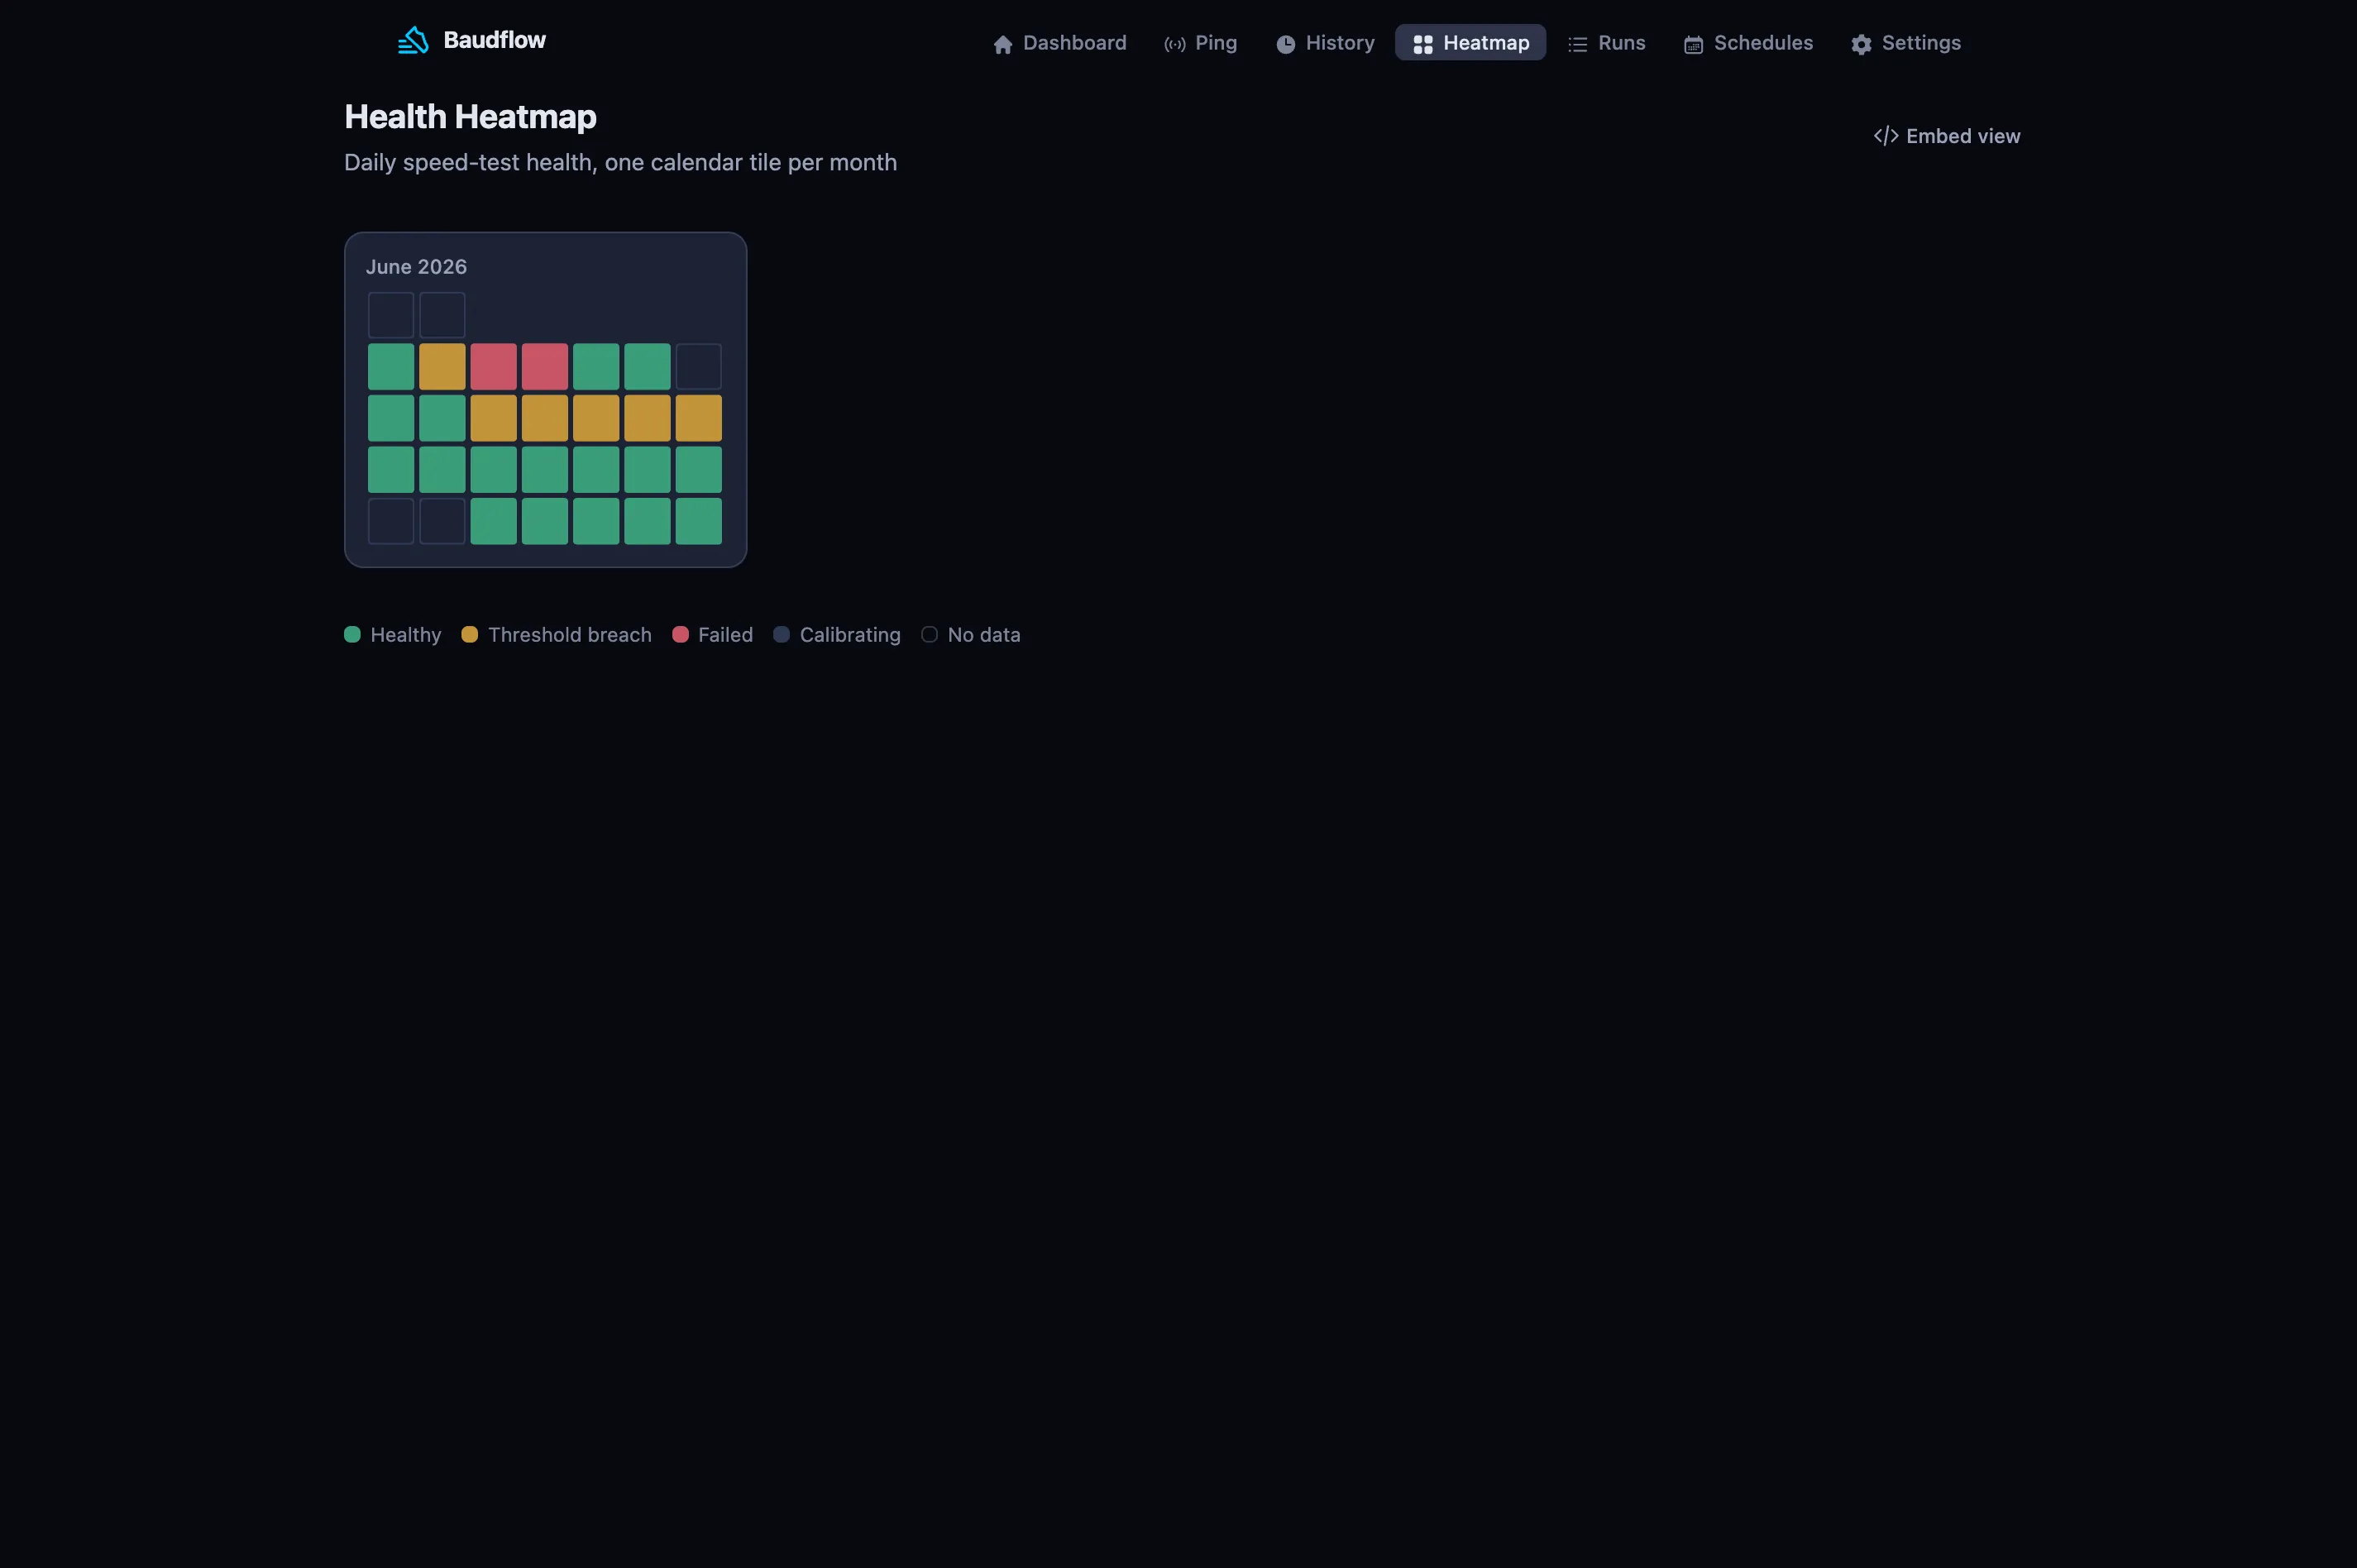Viewport: 2357px width, 1568px height.
Task: Go to the Dashboard tab
Action: [1059, 43]
